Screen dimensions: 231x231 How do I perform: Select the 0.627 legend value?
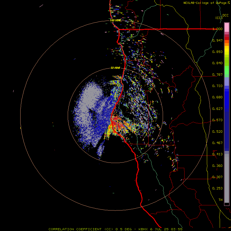coord(217,109)
